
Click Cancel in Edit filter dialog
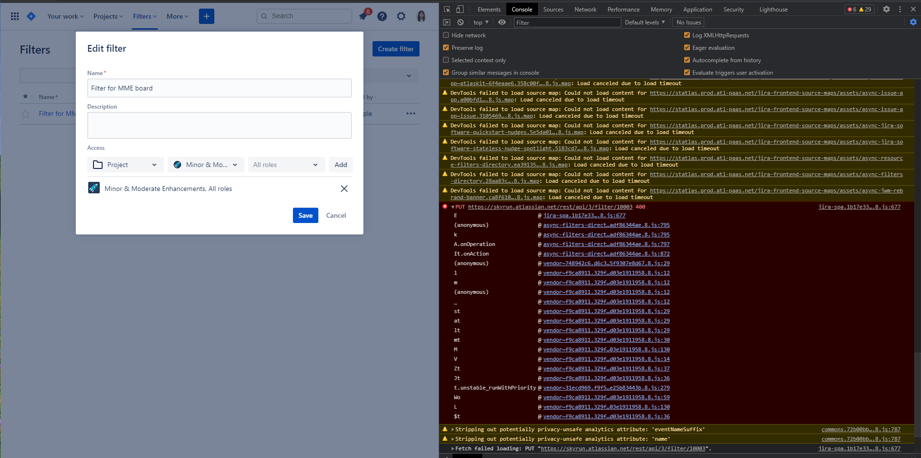coord(336,215)
